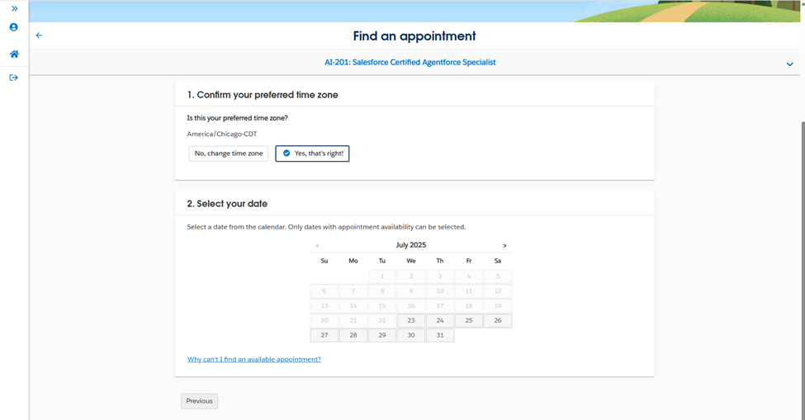This screenshot has width=805, height=420.
Task: Click 'Why can't I find an available appointment?' link
Action: pyautogui.click(x=254, y=360)
